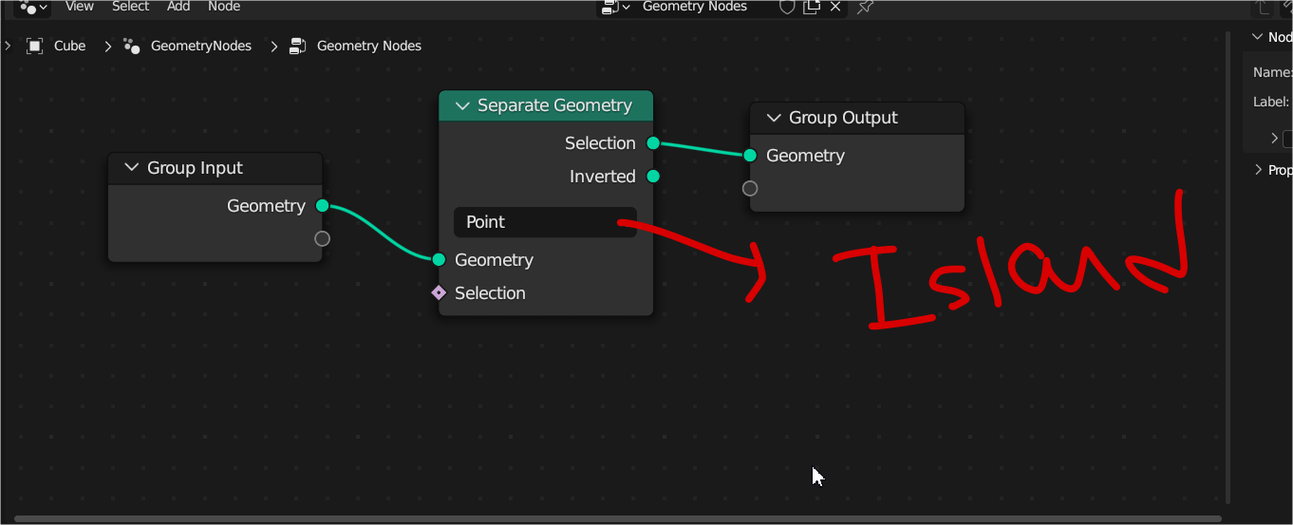1293x525 pixels.
Task: Open the Point domain dropdown
Action: pyautogui.click(x=545, y=222)
